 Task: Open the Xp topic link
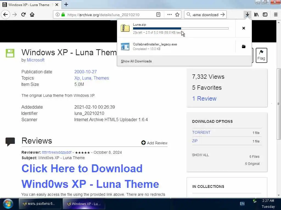(x=77, y=78)
